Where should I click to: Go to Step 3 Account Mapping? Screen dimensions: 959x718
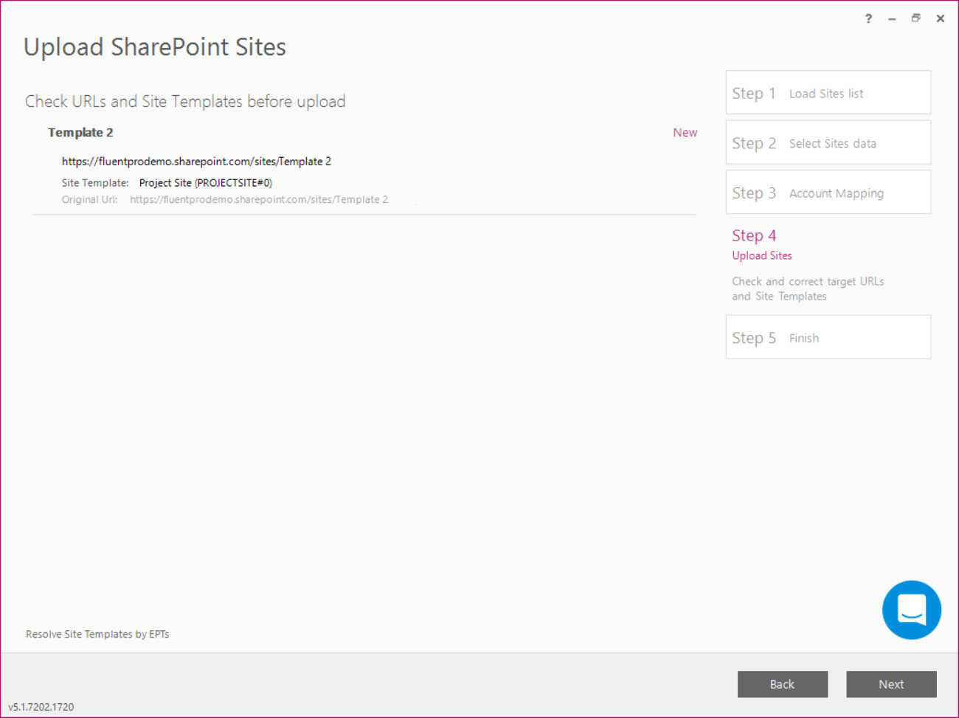tap(828, 193)
